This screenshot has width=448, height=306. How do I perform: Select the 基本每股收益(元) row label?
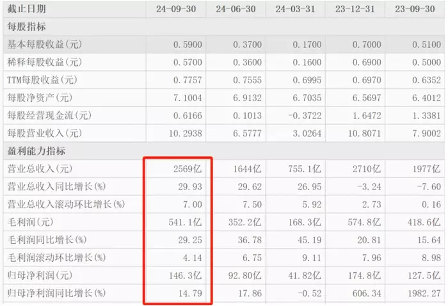click(45, 45)
